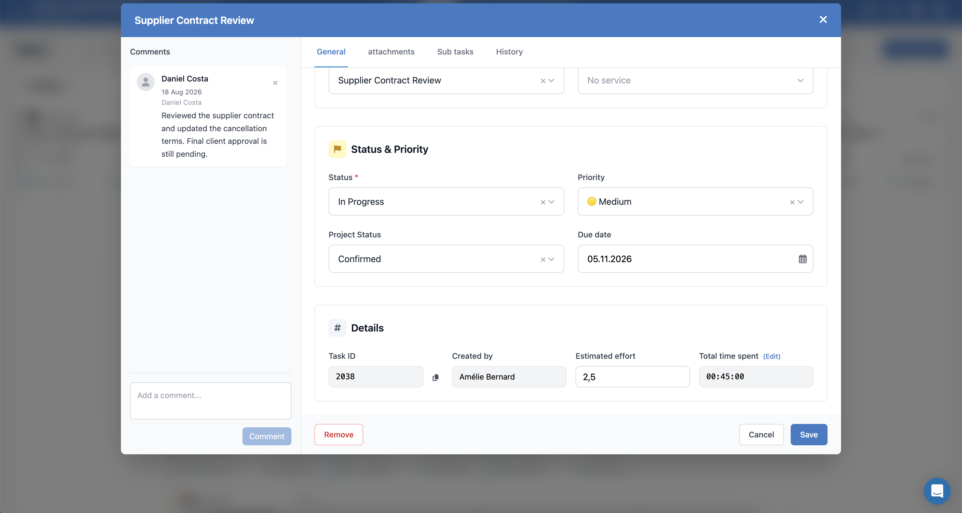Expand the Priority dropdown arrow

coord(801,202)
